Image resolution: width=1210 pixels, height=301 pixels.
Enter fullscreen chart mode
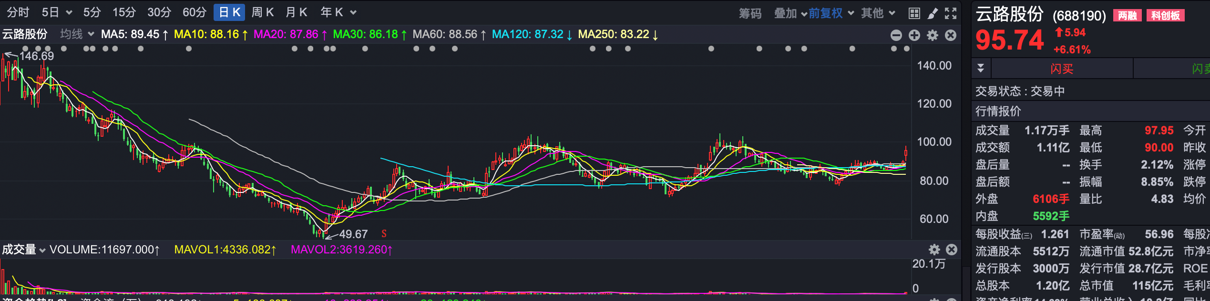(951, 13)
